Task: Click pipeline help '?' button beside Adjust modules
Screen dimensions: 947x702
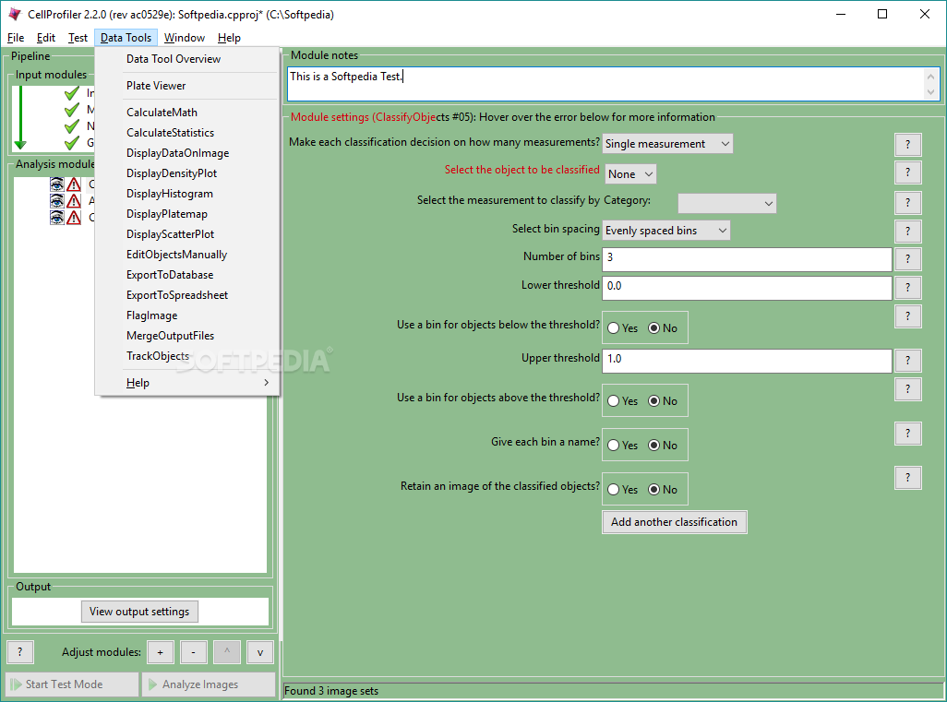Action: pos(20,652)
